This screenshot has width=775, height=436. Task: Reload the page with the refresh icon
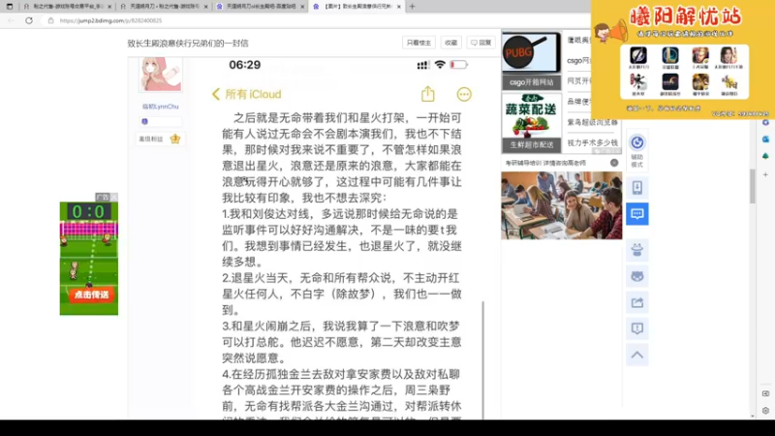[x=29, y=20]
